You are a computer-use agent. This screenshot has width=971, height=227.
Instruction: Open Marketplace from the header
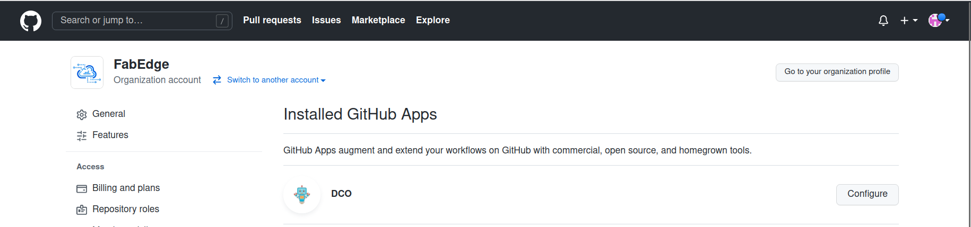(x=378, y=20)
